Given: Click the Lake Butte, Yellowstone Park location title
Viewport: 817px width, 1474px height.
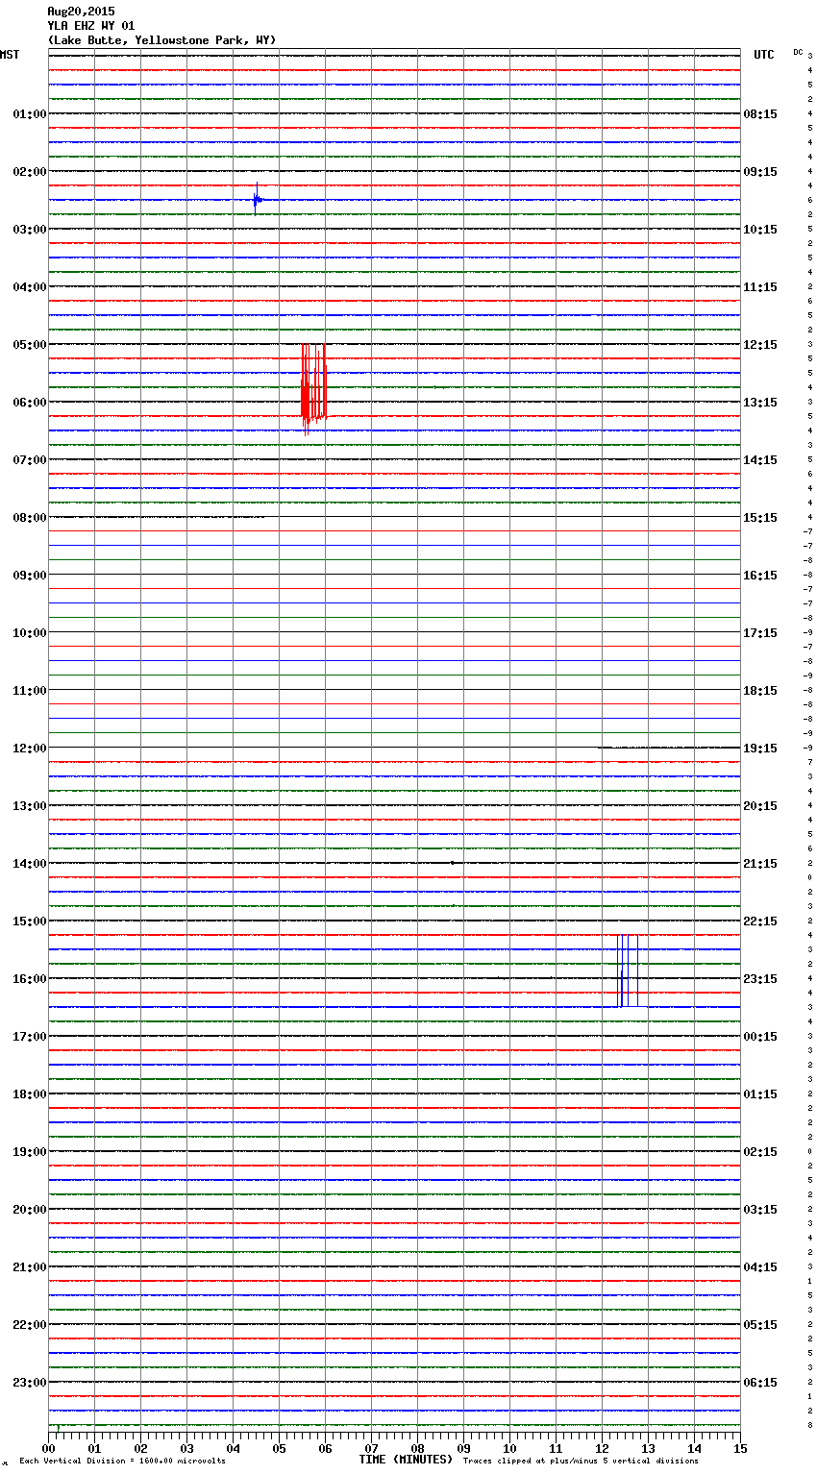Looking at the screenshot, I should click(161, 40).
